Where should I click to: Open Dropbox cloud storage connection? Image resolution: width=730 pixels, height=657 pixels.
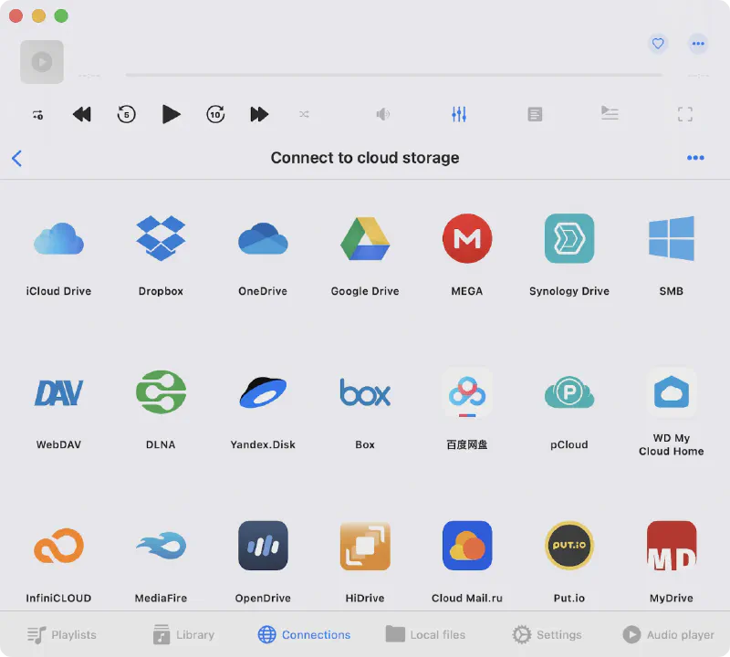(x=161, y=239)
